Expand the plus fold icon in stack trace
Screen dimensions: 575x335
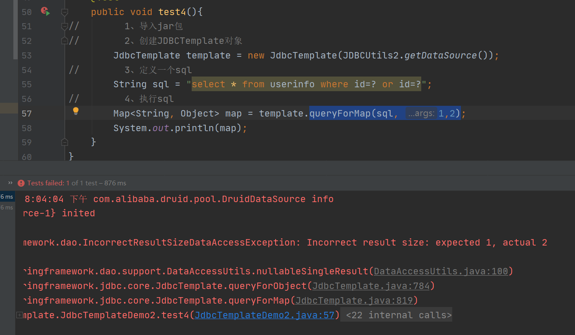(x=19, y=315)
